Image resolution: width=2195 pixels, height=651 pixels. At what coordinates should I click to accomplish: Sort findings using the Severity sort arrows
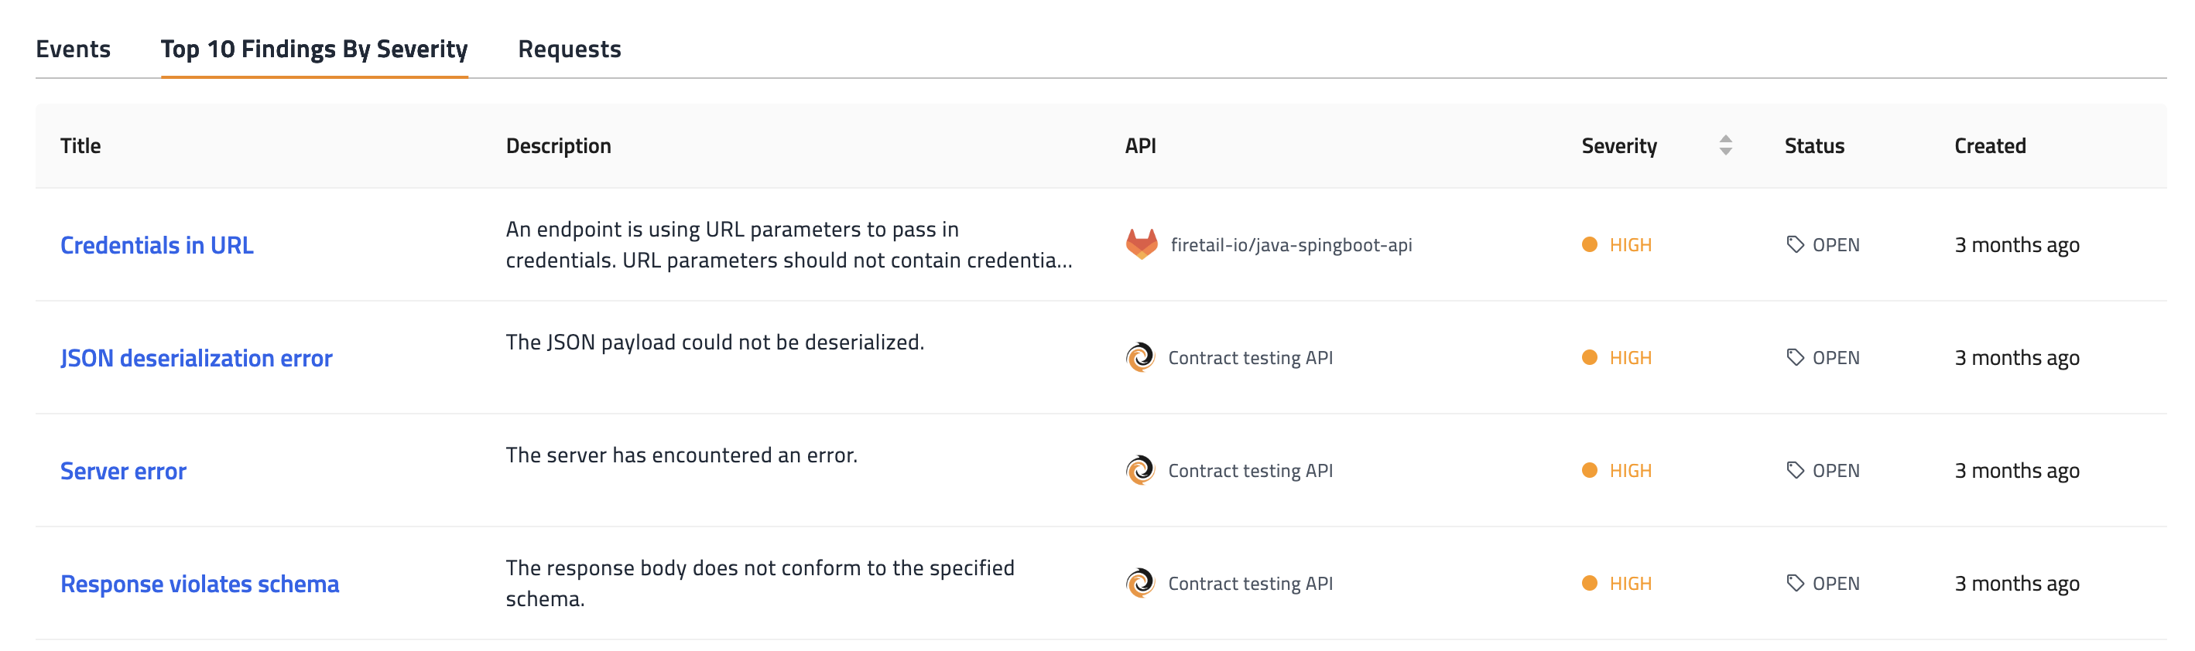pyautogui.click(x=1725, y=145)
